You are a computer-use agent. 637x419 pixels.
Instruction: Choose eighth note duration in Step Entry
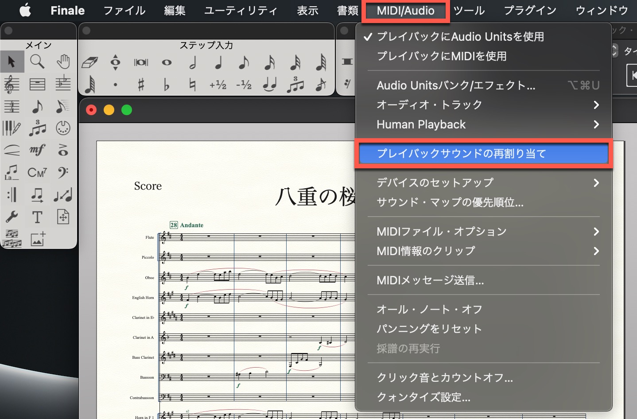pos(244,62)
